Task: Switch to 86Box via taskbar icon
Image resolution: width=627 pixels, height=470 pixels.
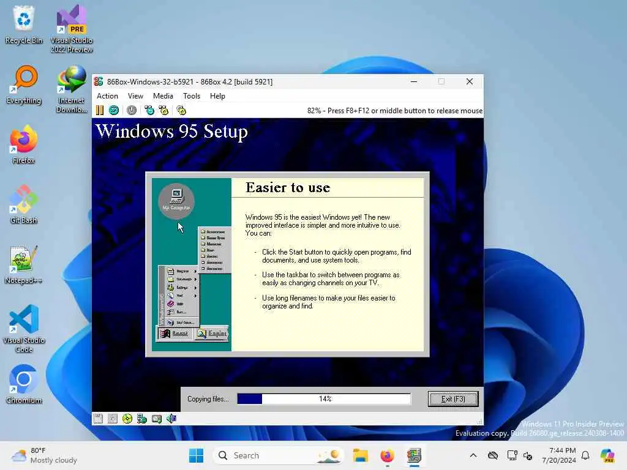Action: point(415,455)
